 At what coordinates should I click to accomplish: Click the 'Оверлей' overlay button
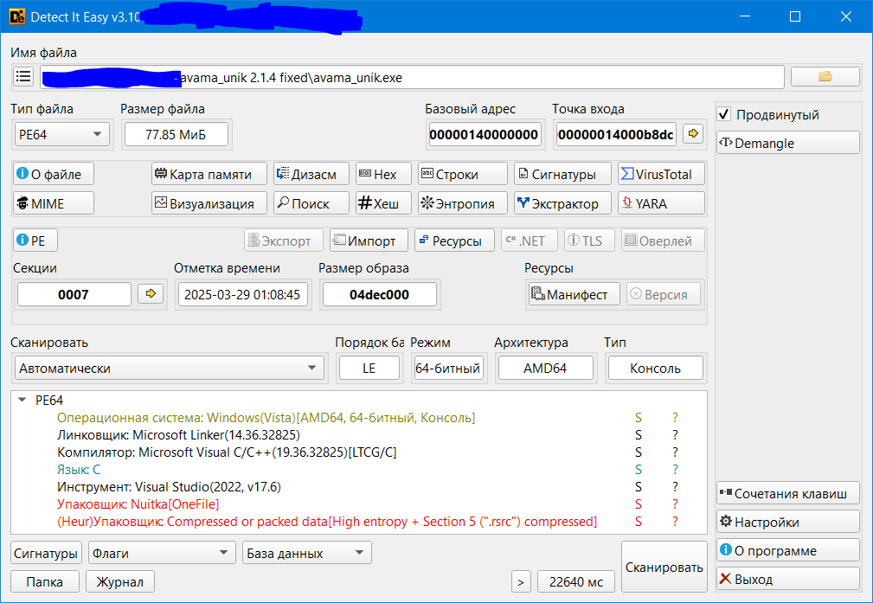click(663, 241)
